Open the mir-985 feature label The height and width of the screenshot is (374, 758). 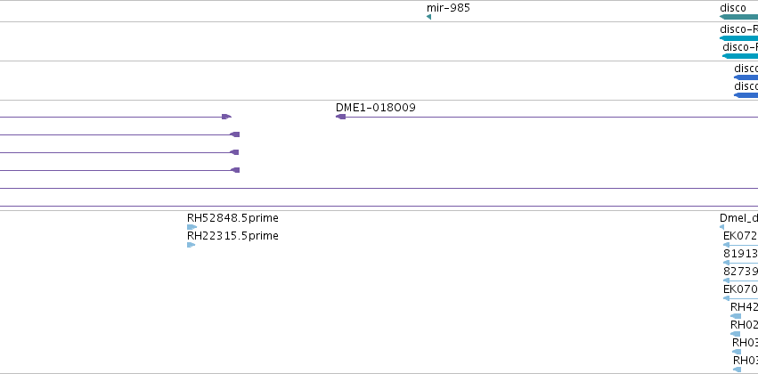point(448,8)
